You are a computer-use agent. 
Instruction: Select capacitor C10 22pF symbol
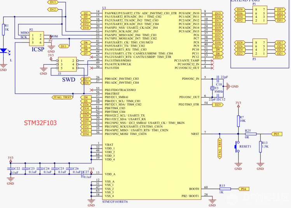(x=218, y=79)
